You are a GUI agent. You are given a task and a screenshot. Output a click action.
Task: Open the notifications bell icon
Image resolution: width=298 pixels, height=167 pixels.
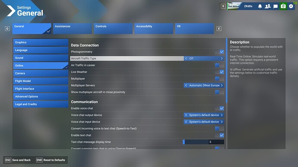click(x=260, y=6)
